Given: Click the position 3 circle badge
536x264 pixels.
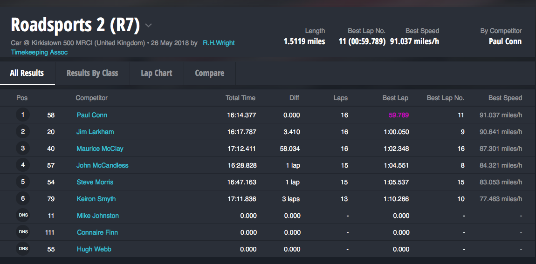Looking at the screenshot, I should 23,149.
